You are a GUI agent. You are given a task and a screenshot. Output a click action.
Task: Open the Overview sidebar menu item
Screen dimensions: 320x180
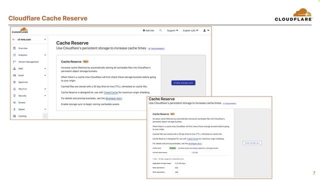[x=23, y=48]
